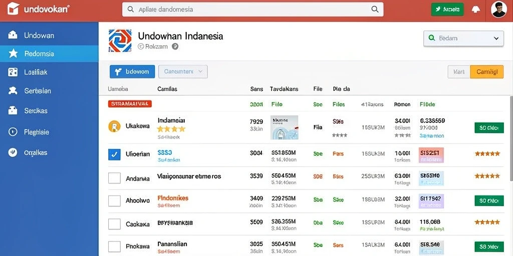Click the Panansiian title text
513x256 pixels.
point(172,244)
